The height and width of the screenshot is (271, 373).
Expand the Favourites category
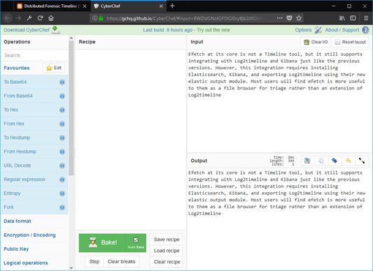coord(17,68)
